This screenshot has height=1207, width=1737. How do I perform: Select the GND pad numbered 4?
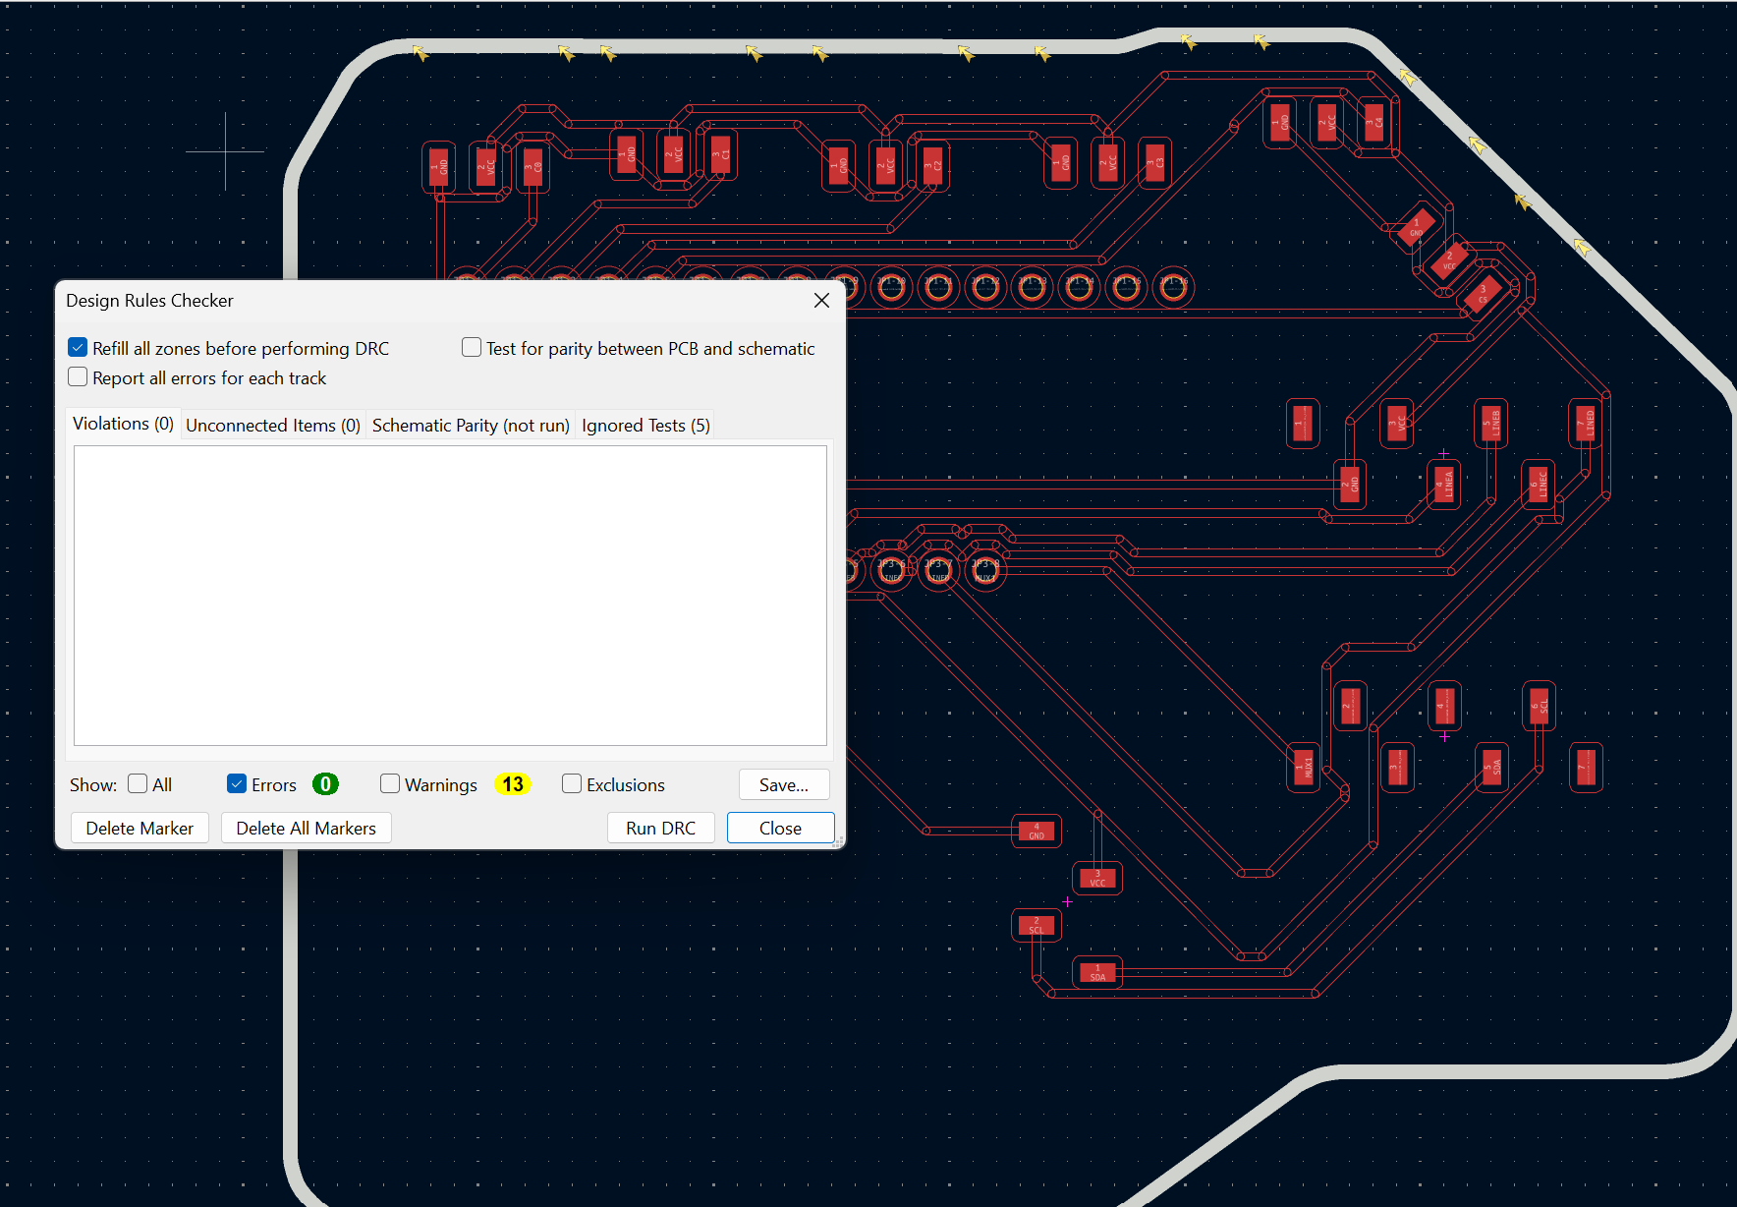[1036, 831]
